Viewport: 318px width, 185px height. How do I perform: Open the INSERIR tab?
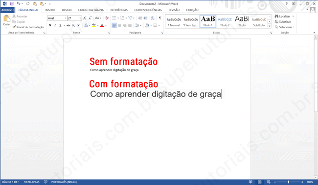click(50, 10)
